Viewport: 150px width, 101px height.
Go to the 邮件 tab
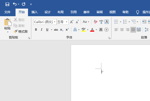click(87, 12)
